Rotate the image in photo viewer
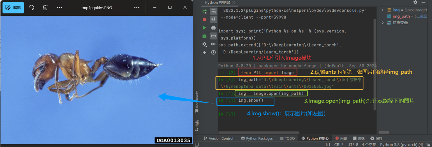The height and width of the screenshot is (147, 432). tap(31, 8)
